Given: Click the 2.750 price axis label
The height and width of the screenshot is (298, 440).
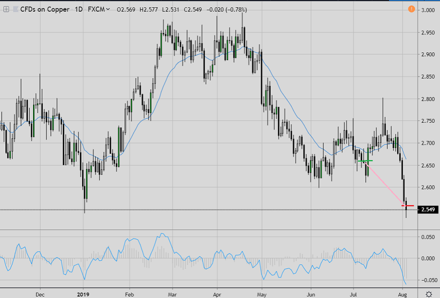Looking at the screenshot, I should (x=428, y=121).
